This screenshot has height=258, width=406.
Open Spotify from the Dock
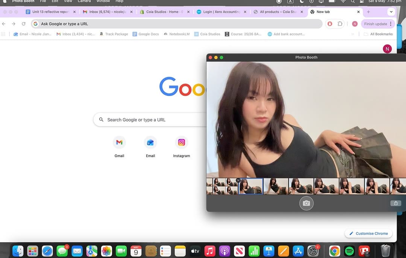(x=349, y=251)
